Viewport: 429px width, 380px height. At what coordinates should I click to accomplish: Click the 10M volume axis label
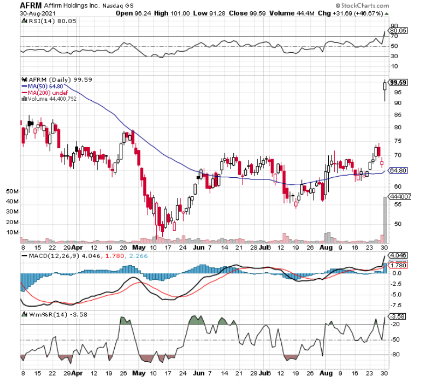(12, 232)
